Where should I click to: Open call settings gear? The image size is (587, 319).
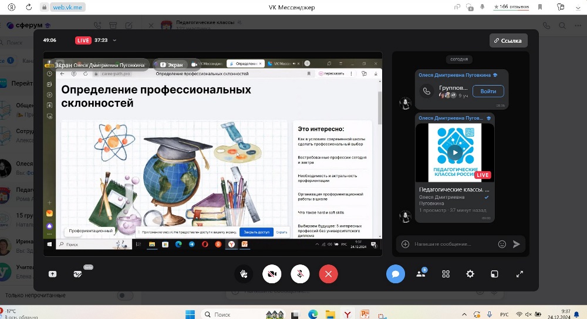(x=470, y=274)
